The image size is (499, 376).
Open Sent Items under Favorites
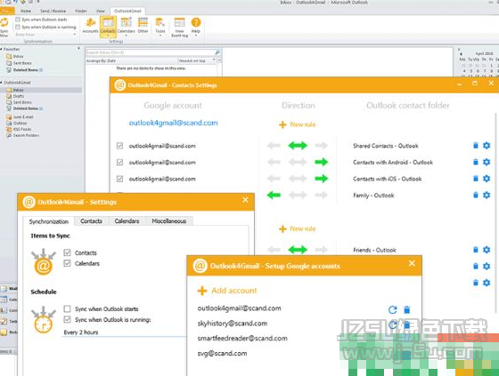tap(22, 63)
